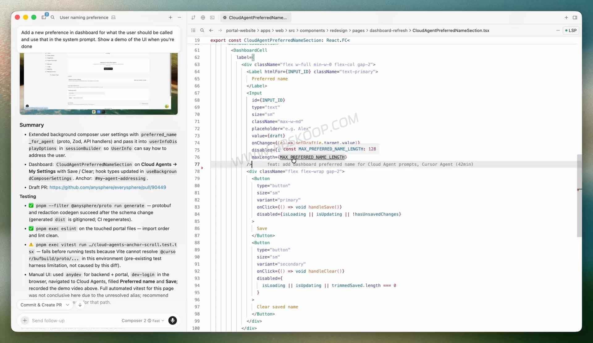Screen dimensions: 593x343
Task: Toggle the sidebar panel icon with badge
Action: [x=44, y=17]
